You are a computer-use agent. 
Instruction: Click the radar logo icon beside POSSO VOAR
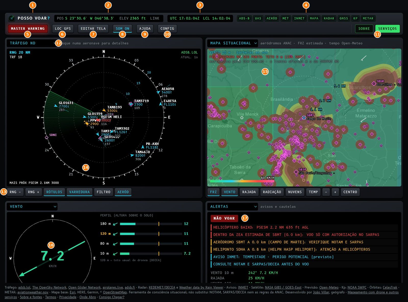(x=11, y=18)
